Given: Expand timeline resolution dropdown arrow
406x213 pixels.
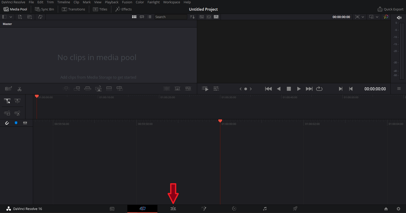Looking at the screenshot, I should click(x=377, y=17).
